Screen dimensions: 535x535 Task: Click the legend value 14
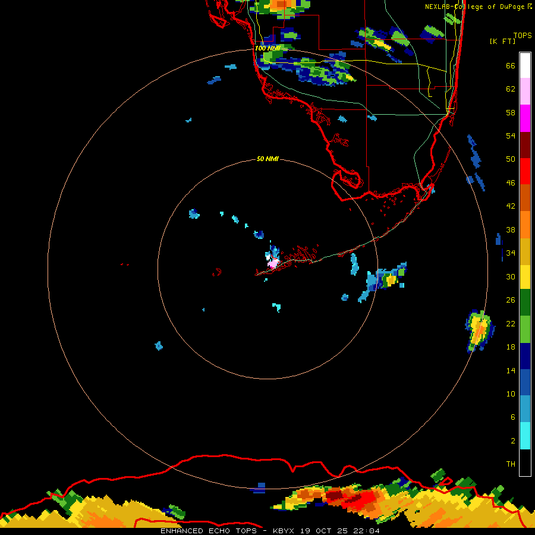click(x=511, y=370)
